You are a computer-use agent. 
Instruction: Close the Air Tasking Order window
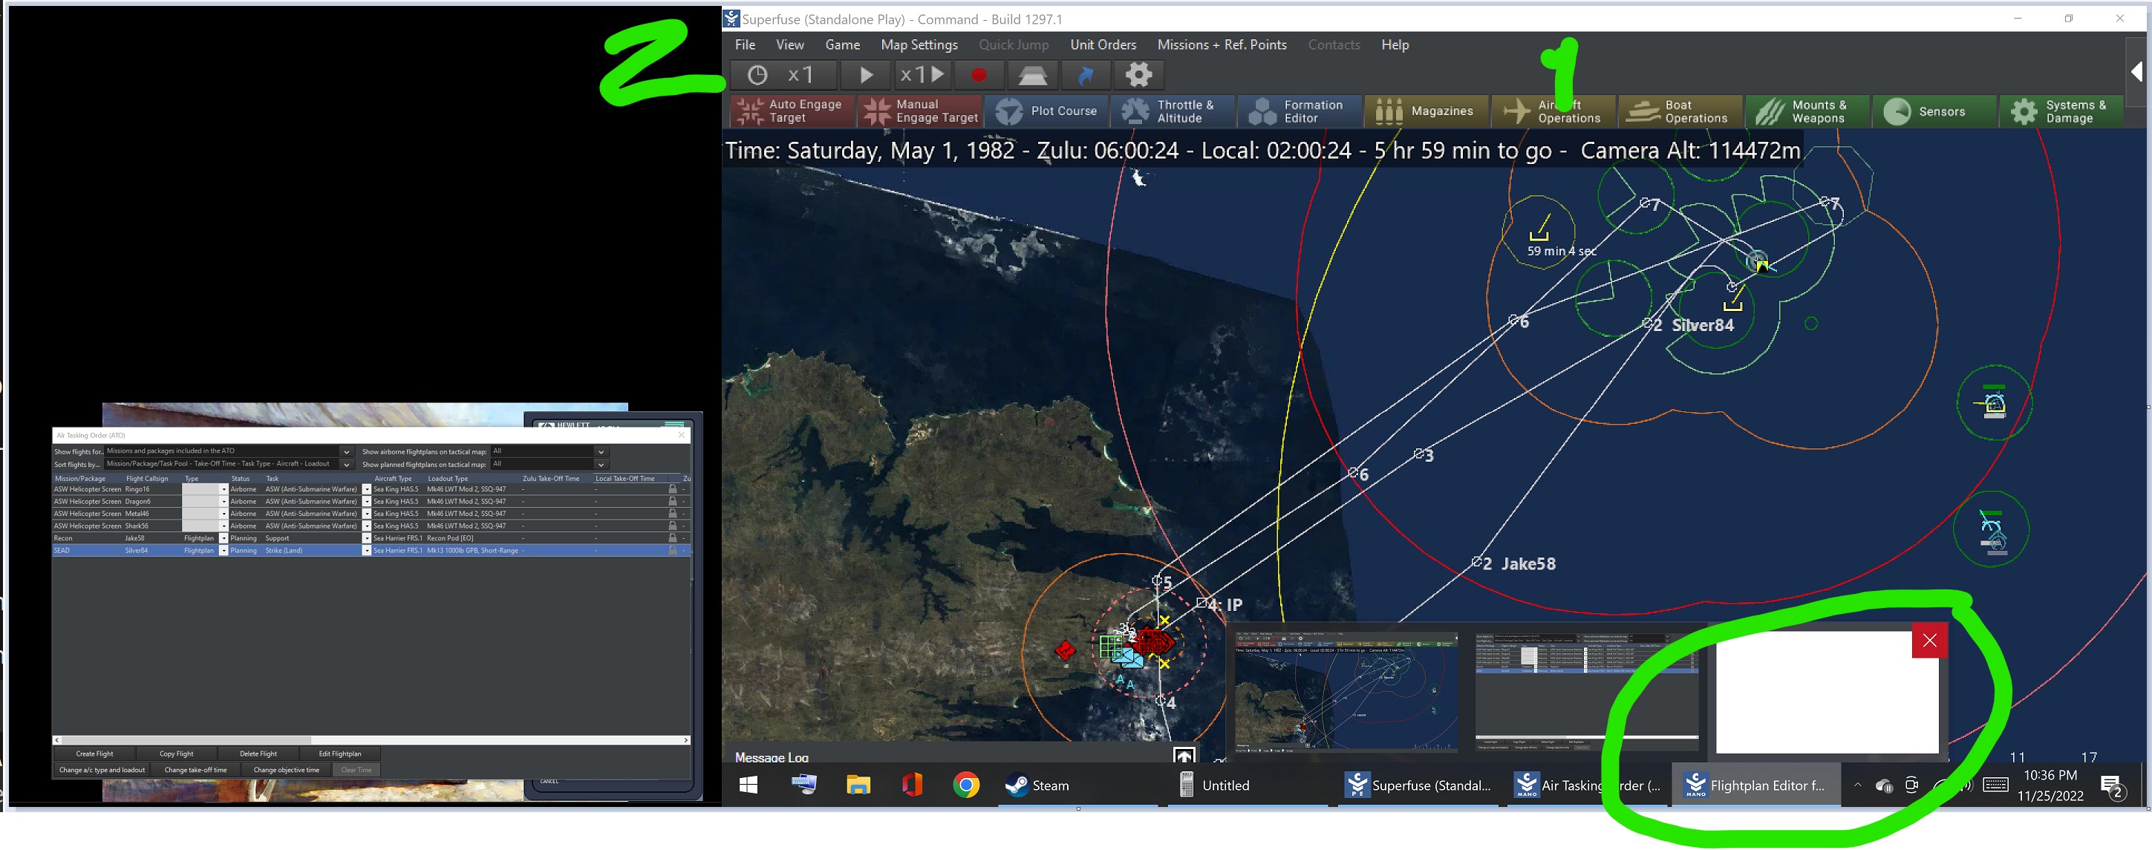(x=681, y=435)
